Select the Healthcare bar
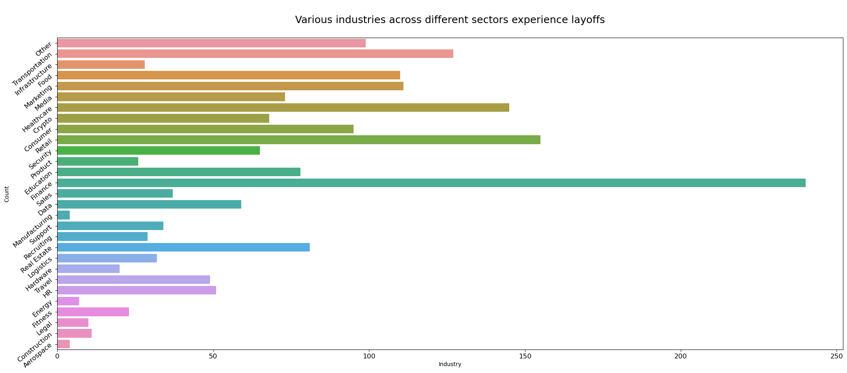This screenshot has height=373, width=847. click(x=284, y=108)
